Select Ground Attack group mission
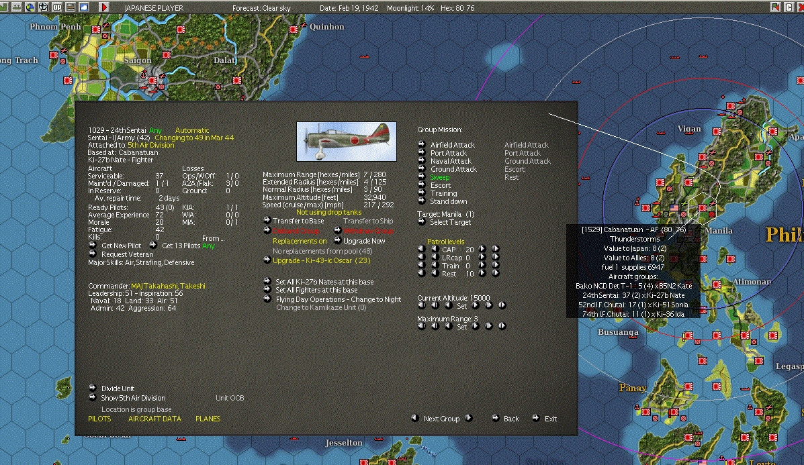The image size is (804, 465). pos(453,169)
